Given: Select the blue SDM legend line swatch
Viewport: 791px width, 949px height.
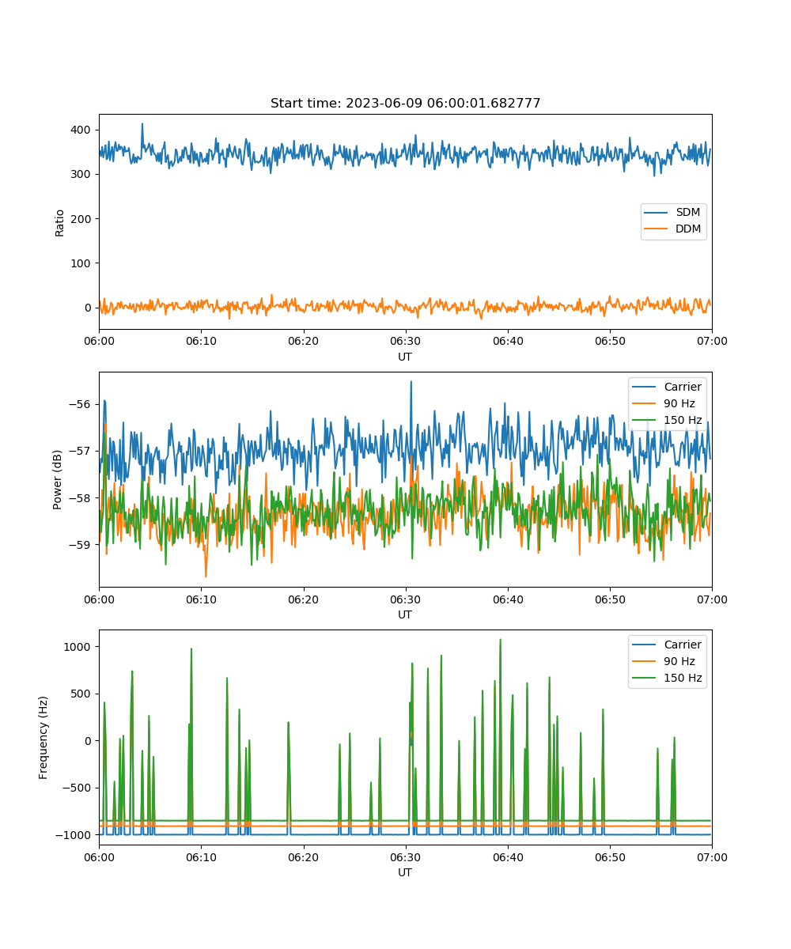Looking at the screenshot, I should (657, 213).
